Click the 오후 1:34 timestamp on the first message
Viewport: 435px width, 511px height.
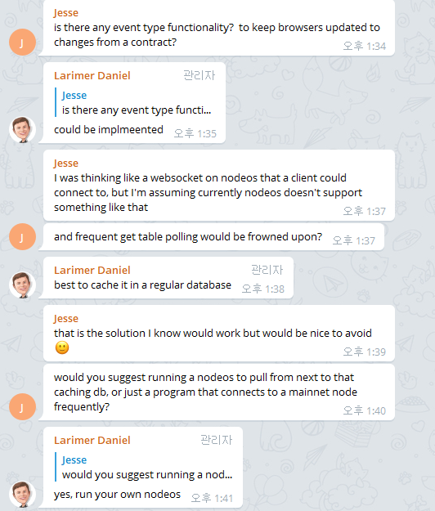tap(365, 47)
